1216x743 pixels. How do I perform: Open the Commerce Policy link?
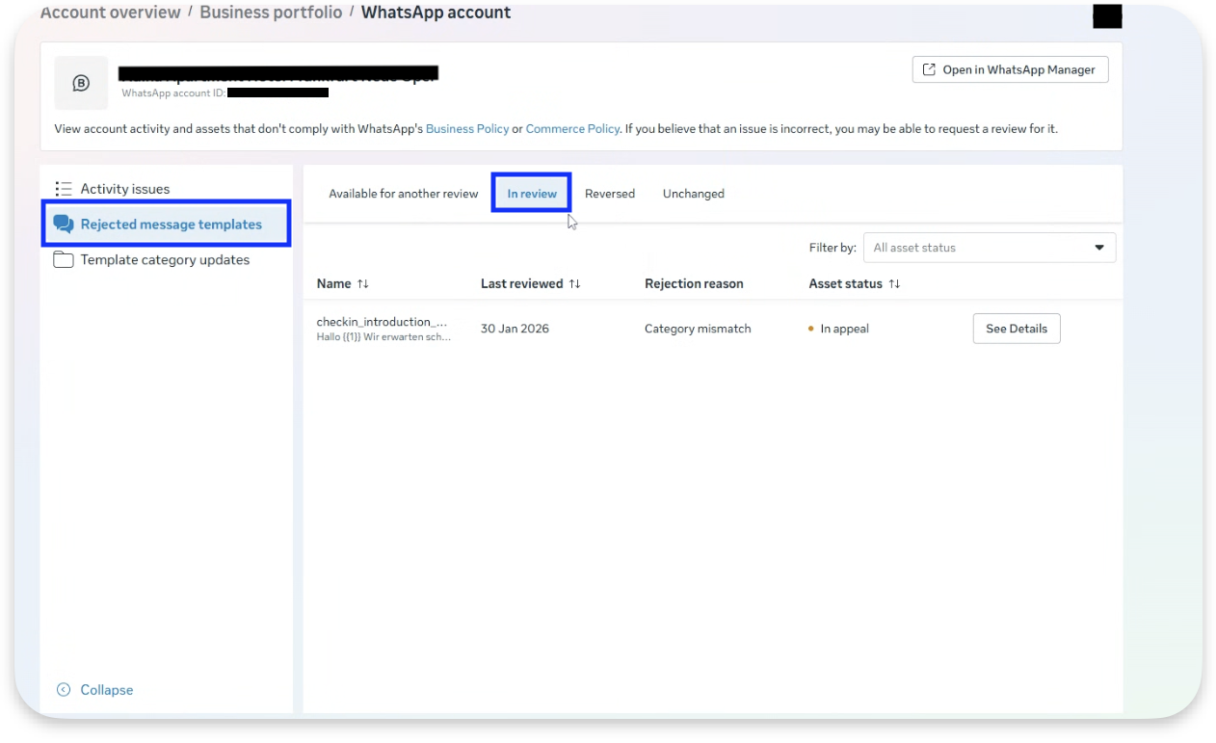pyautogui.click(x=572, y=129)
